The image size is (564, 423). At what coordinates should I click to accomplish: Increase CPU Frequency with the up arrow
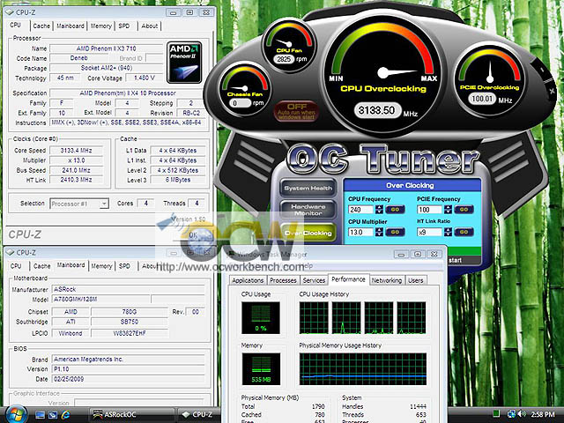(379, 207)
